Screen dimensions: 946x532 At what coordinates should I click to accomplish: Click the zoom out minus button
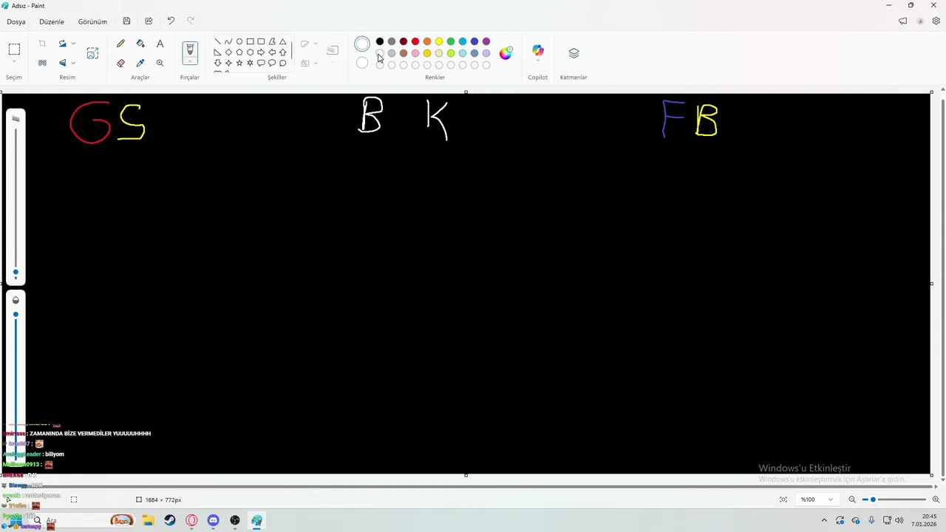click(852, 499)
